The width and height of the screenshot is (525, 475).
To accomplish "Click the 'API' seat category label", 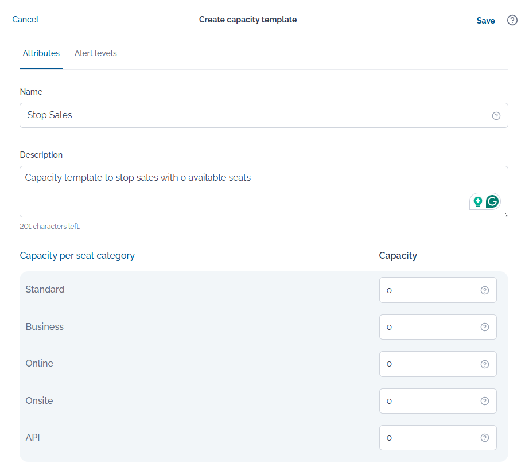I will 33,438.
